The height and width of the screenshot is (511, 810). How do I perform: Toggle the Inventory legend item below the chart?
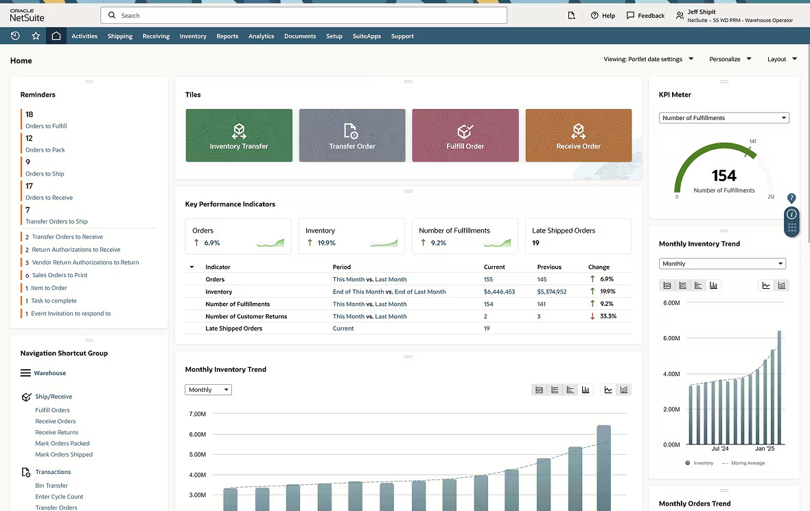tap(699, 462)
